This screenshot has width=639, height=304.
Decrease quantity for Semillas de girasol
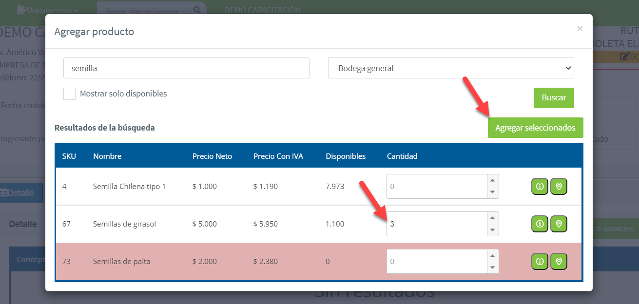click(492, 230)
